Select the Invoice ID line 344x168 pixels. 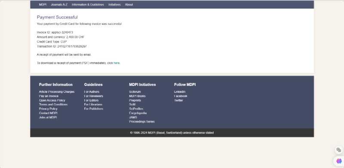(55, 32)
